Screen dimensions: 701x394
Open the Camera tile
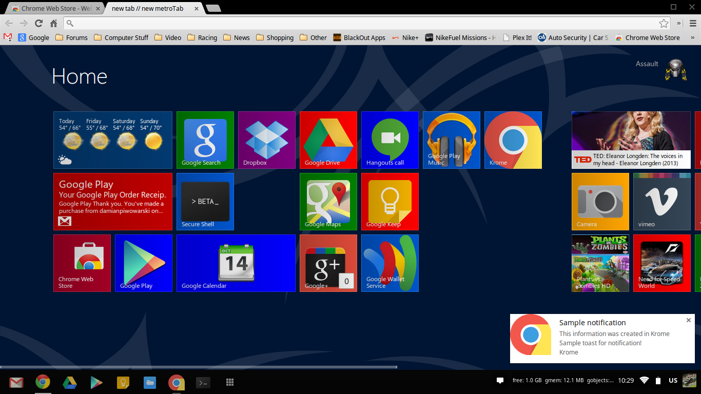click(x=600, y=202)
